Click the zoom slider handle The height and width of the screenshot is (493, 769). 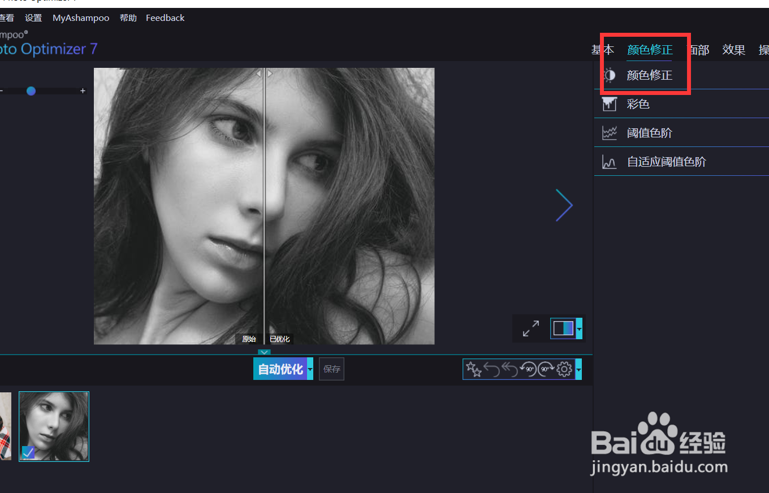click(31, 90)
